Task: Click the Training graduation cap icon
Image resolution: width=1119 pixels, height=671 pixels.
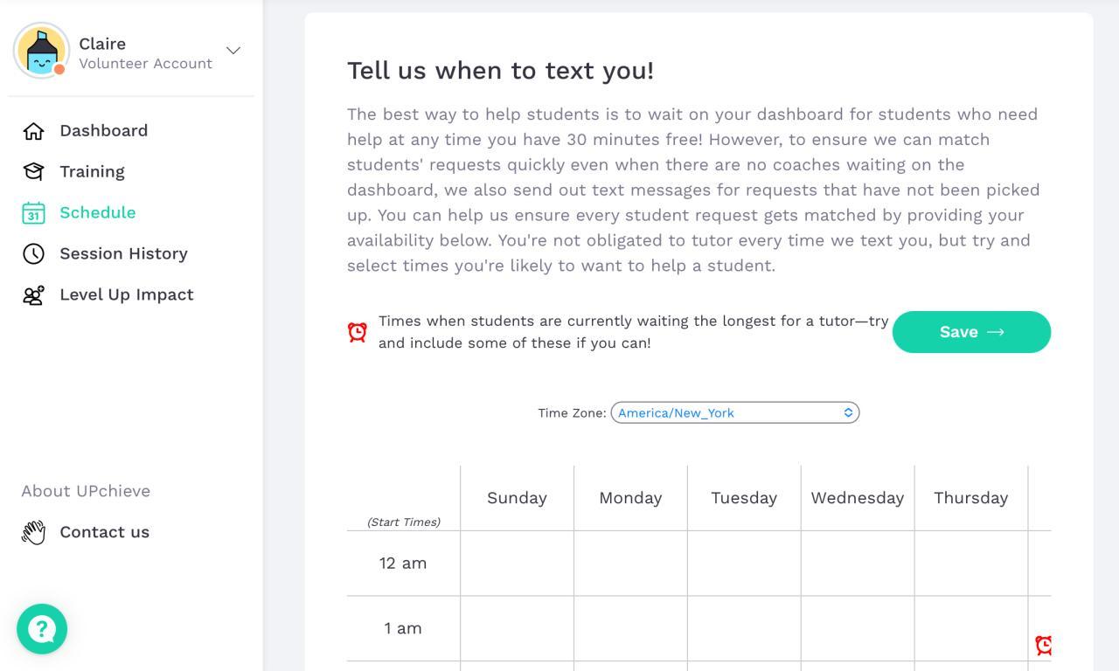Action: coord(33,172)
